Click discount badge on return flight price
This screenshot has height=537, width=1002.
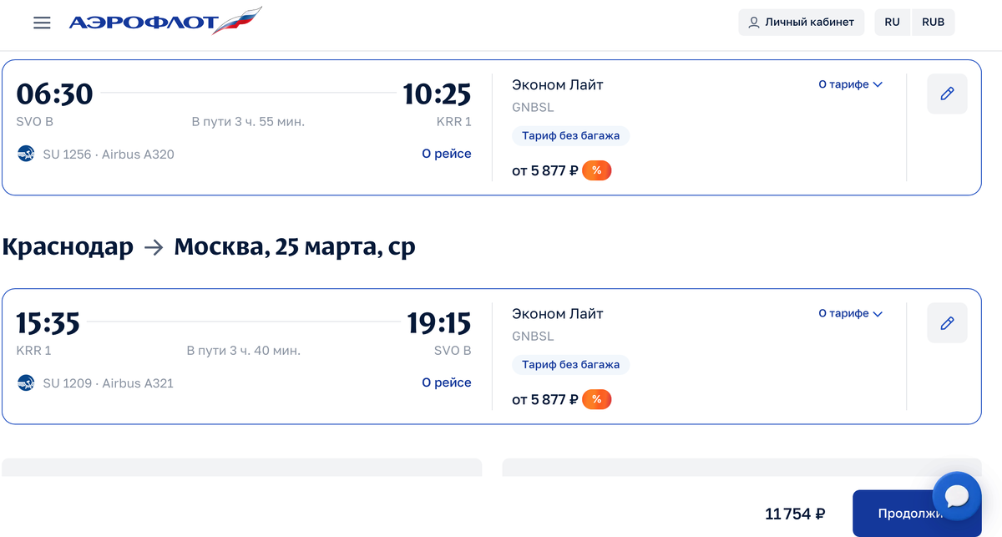tap(596, 400)
